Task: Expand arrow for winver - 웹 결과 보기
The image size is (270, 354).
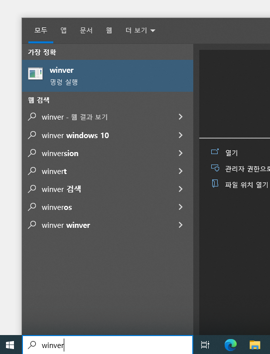Action: pyautogui.click(x=180, y=117)
